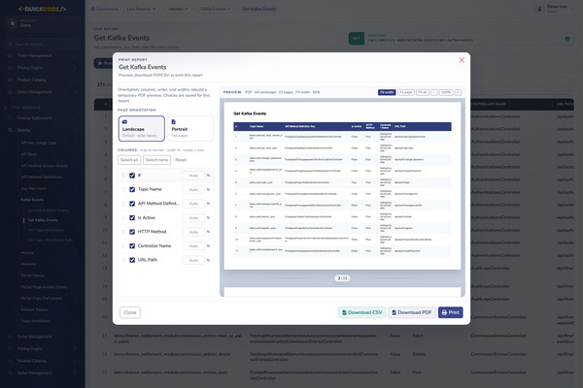Switch preview to Fit all
Screen dimensions: 583x388
pos(423,92)
